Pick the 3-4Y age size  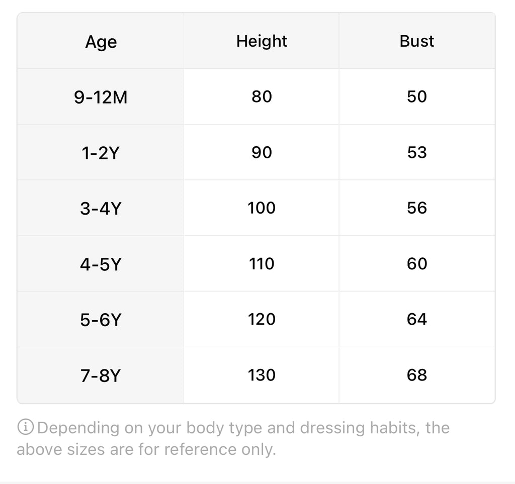101,209
